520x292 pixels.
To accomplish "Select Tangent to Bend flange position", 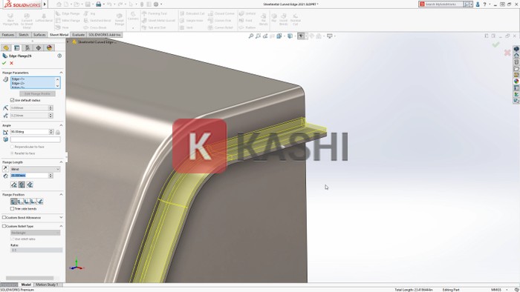I will pyautogui.click(x=40, y=202).
